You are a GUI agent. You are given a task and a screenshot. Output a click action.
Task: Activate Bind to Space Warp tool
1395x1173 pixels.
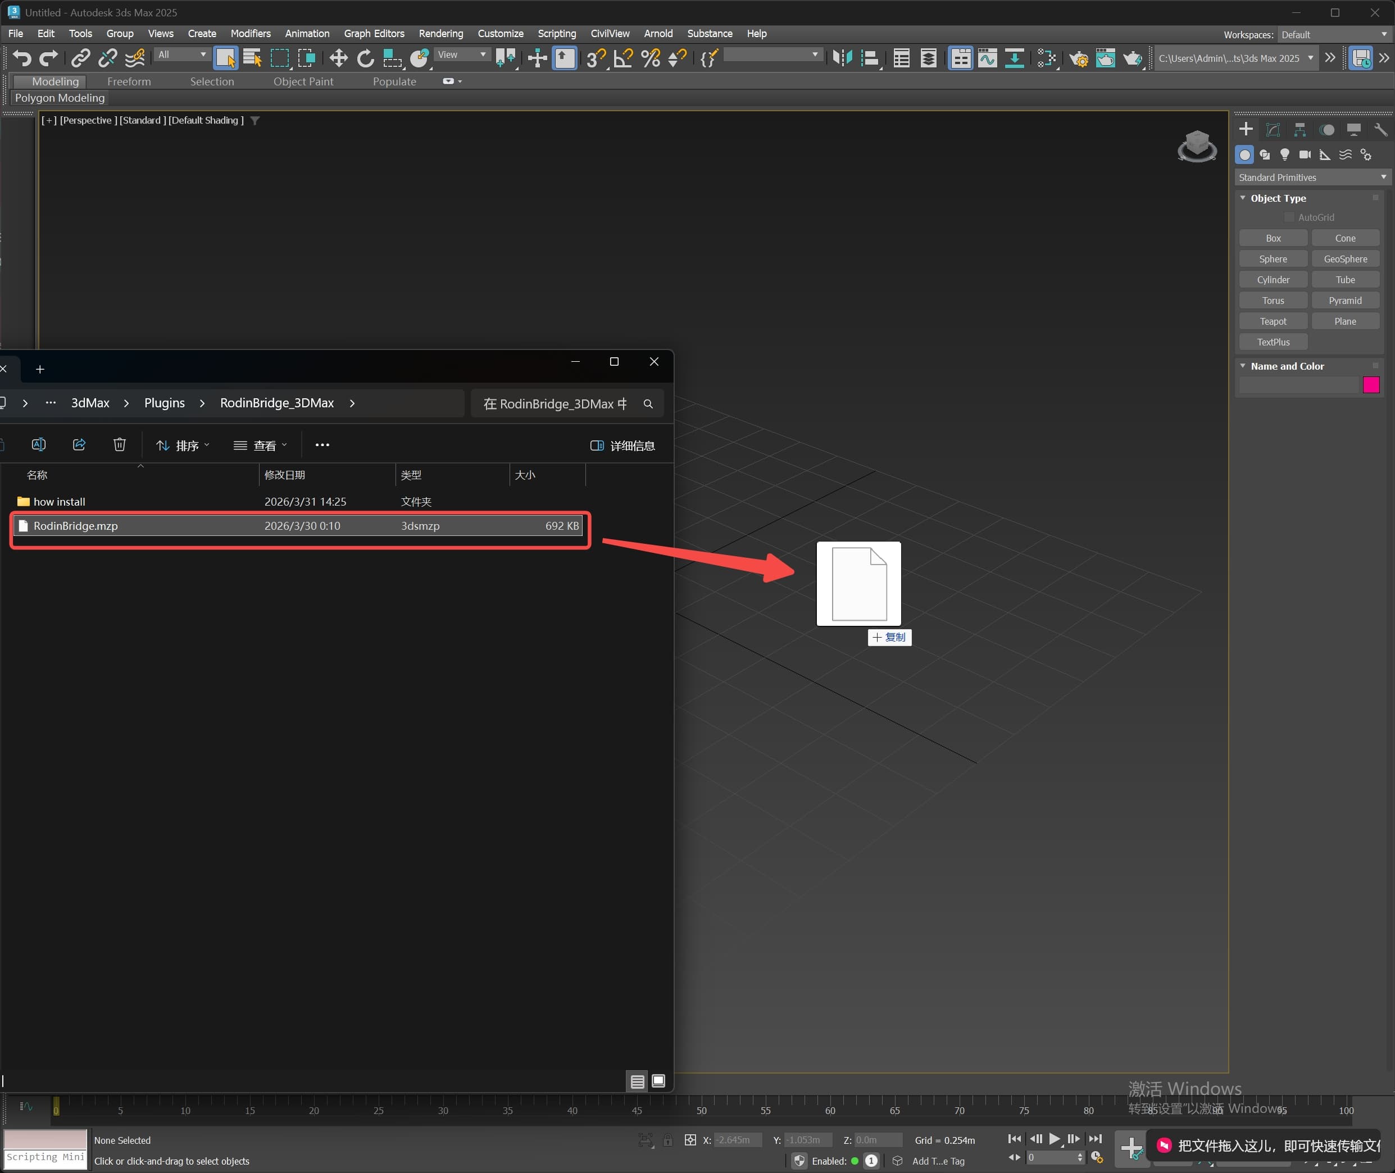click(135, 58)
